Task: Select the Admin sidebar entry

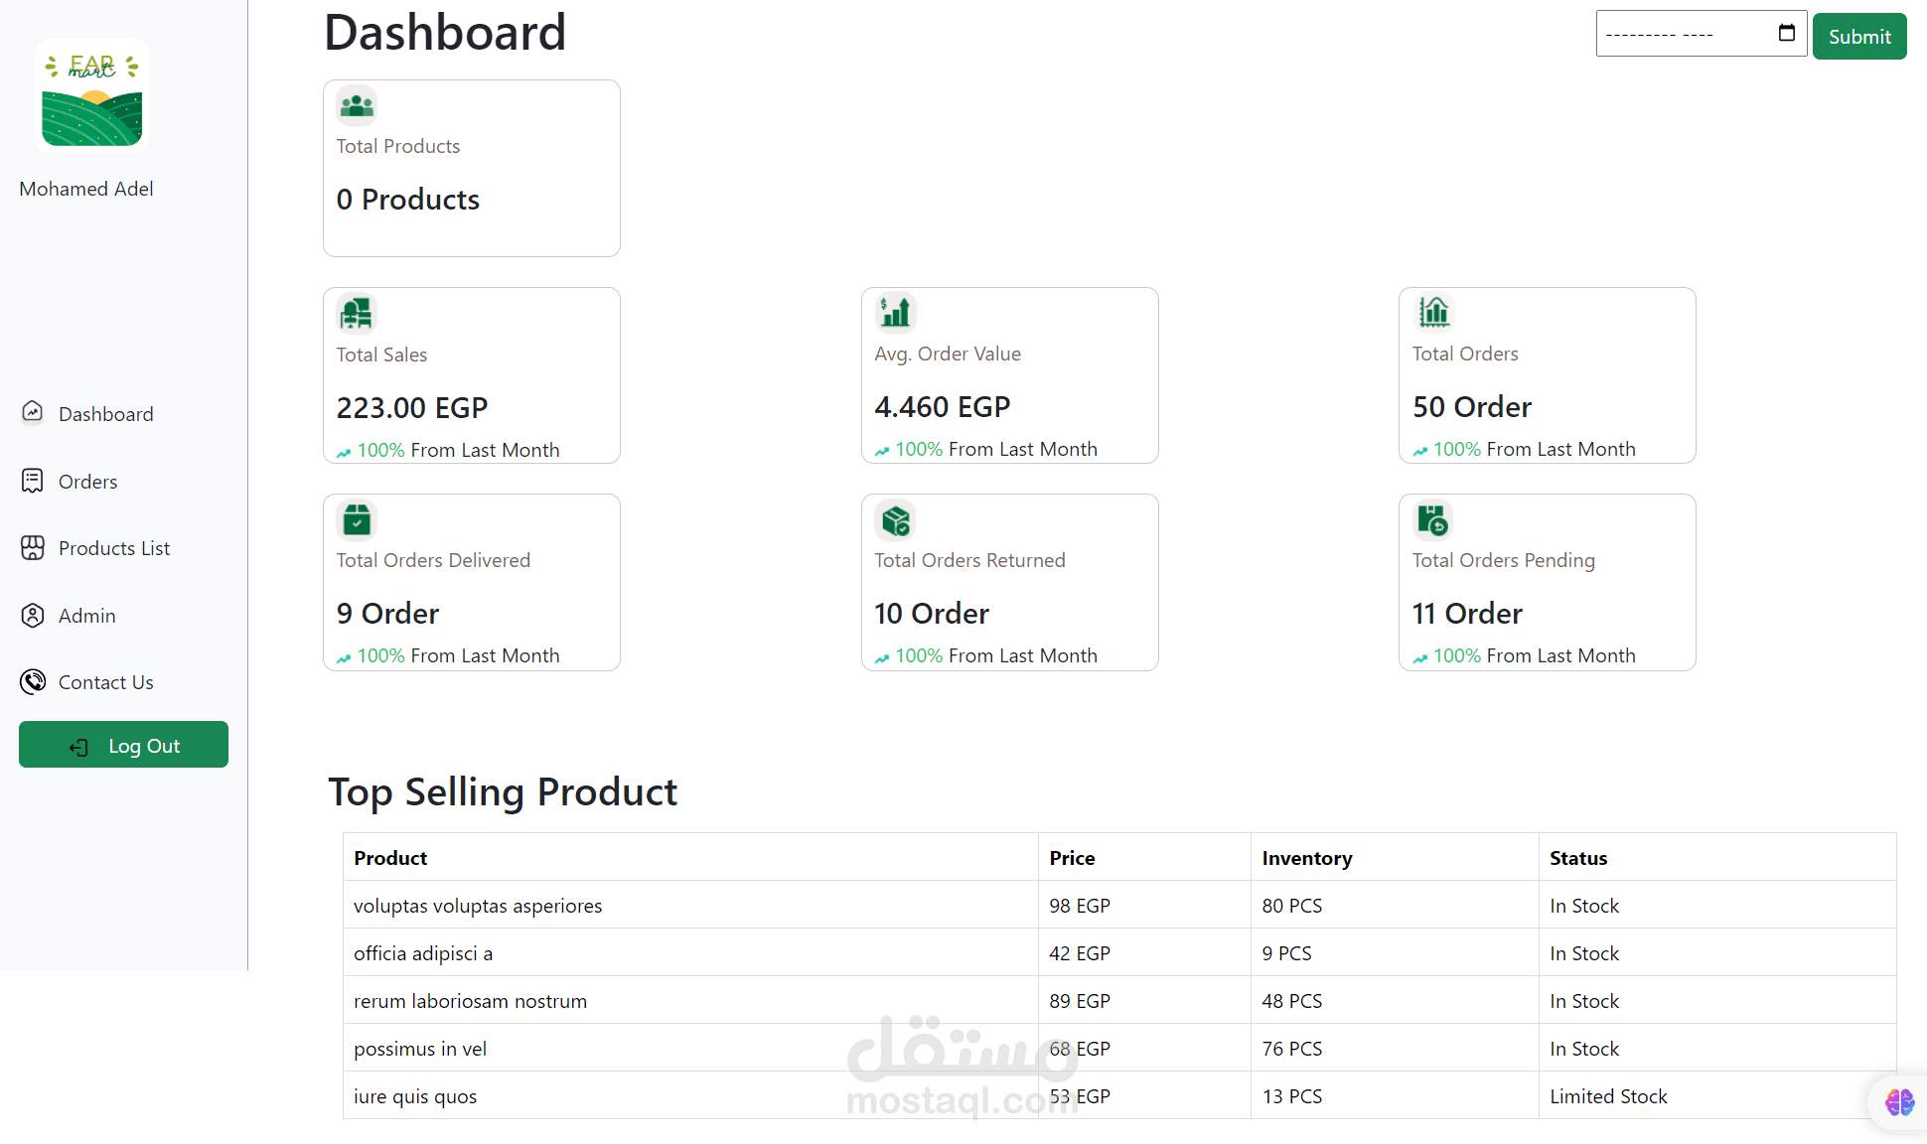Action: [86, 616]
